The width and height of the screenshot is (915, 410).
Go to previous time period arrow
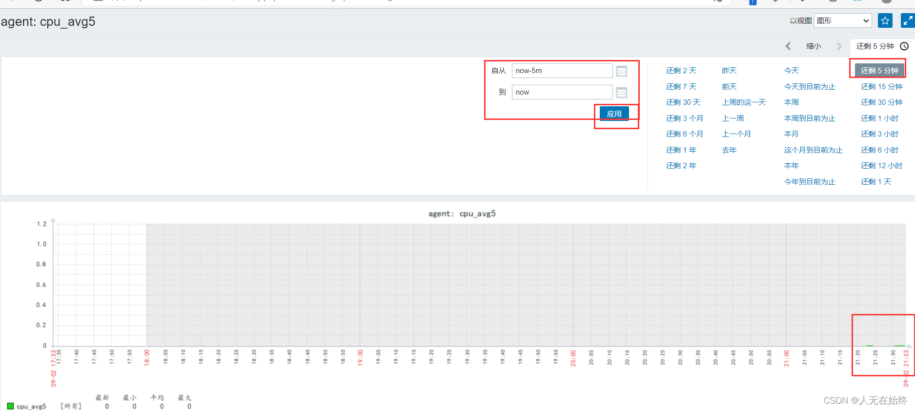click(x=788, y=46)
